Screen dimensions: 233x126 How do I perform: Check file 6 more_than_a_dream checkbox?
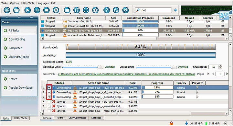coord(49,111)
